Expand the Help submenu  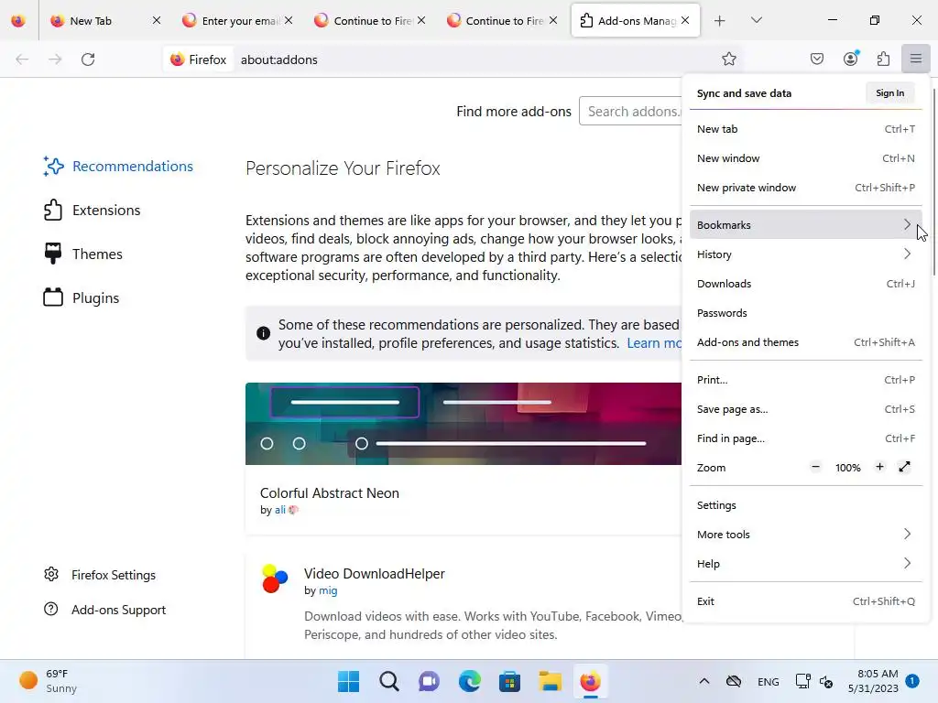(x=805, y=564)
